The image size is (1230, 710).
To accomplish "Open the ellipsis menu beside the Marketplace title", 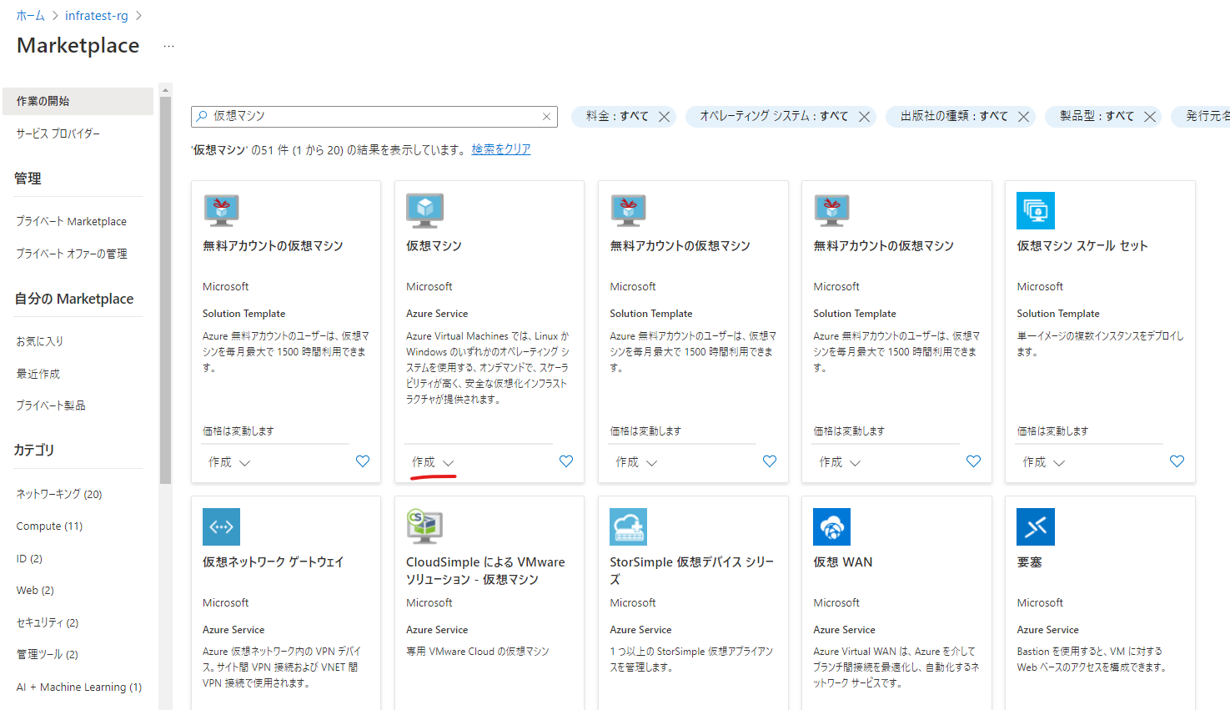I will click(168, 46).
